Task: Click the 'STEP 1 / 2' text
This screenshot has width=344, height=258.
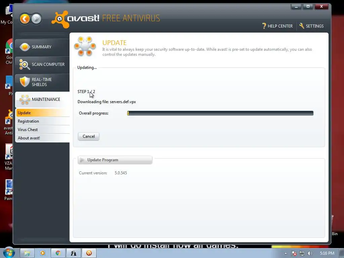Action: click(86, 91)
